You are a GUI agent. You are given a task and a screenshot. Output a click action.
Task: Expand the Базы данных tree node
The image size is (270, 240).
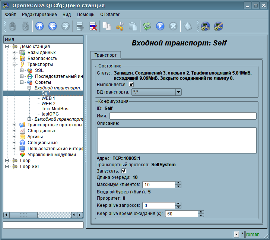click(14, 53)
